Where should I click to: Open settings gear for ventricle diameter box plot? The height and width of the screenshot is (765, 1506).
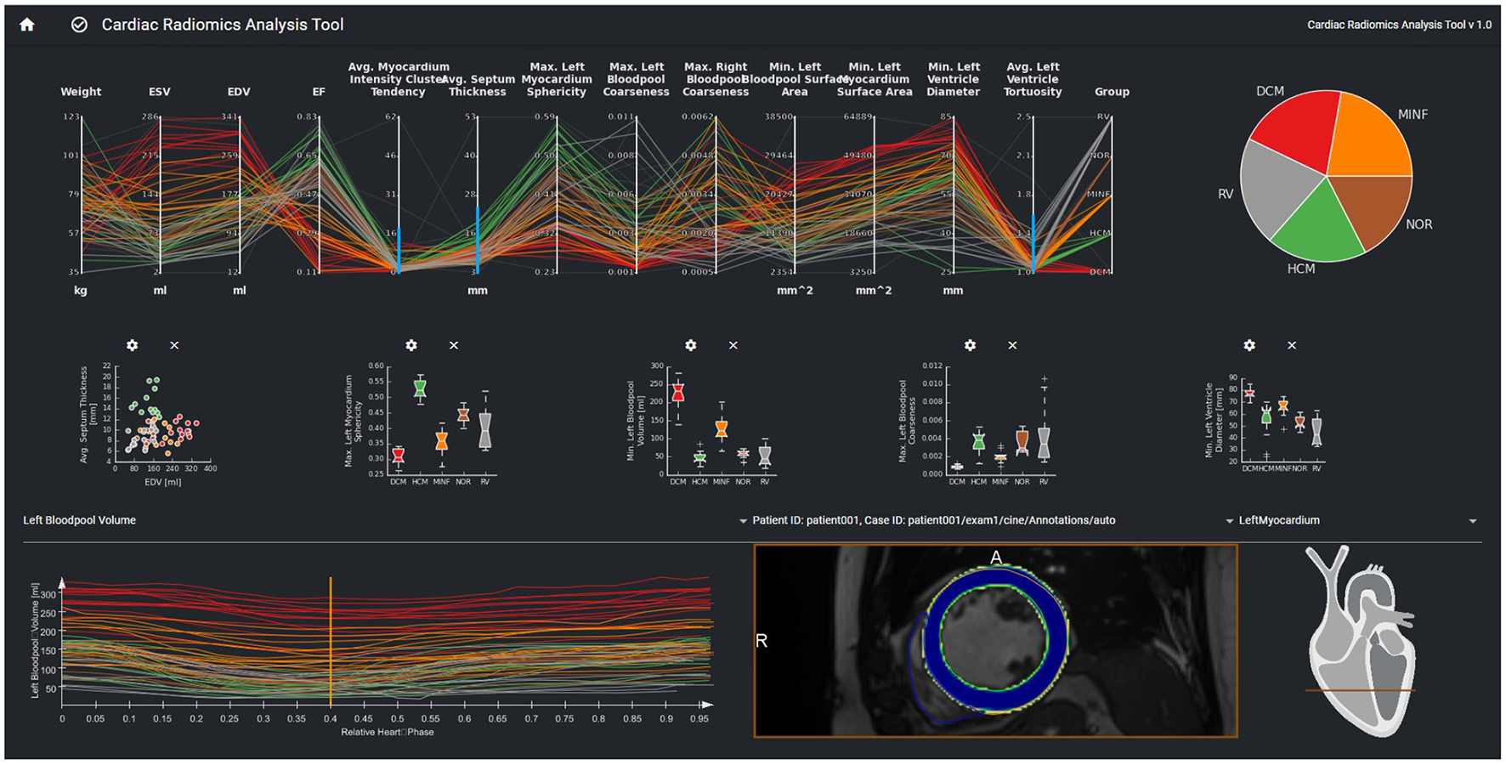(1248, 345)
